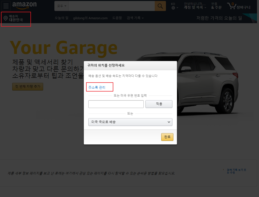Open 반품 & 주문 page
The height and width of the screenshot is (197, 259).
(216, 6)
